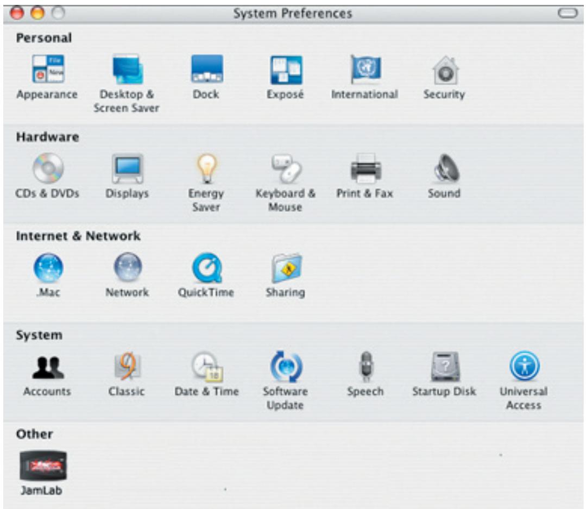
Task: Open the Sharing folder icon
Action: [x=287, y=268]
